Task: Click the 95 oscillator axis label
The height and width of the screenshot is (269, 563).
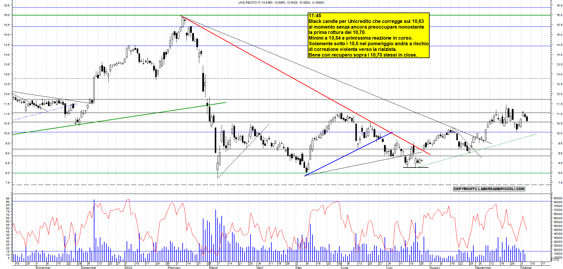Action: (x=8, y=198)
